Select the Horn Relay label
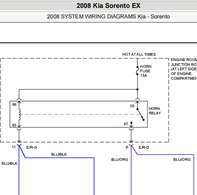Image resolution: width=197 pixels, height=195 pixels. (x=155, y=111)
